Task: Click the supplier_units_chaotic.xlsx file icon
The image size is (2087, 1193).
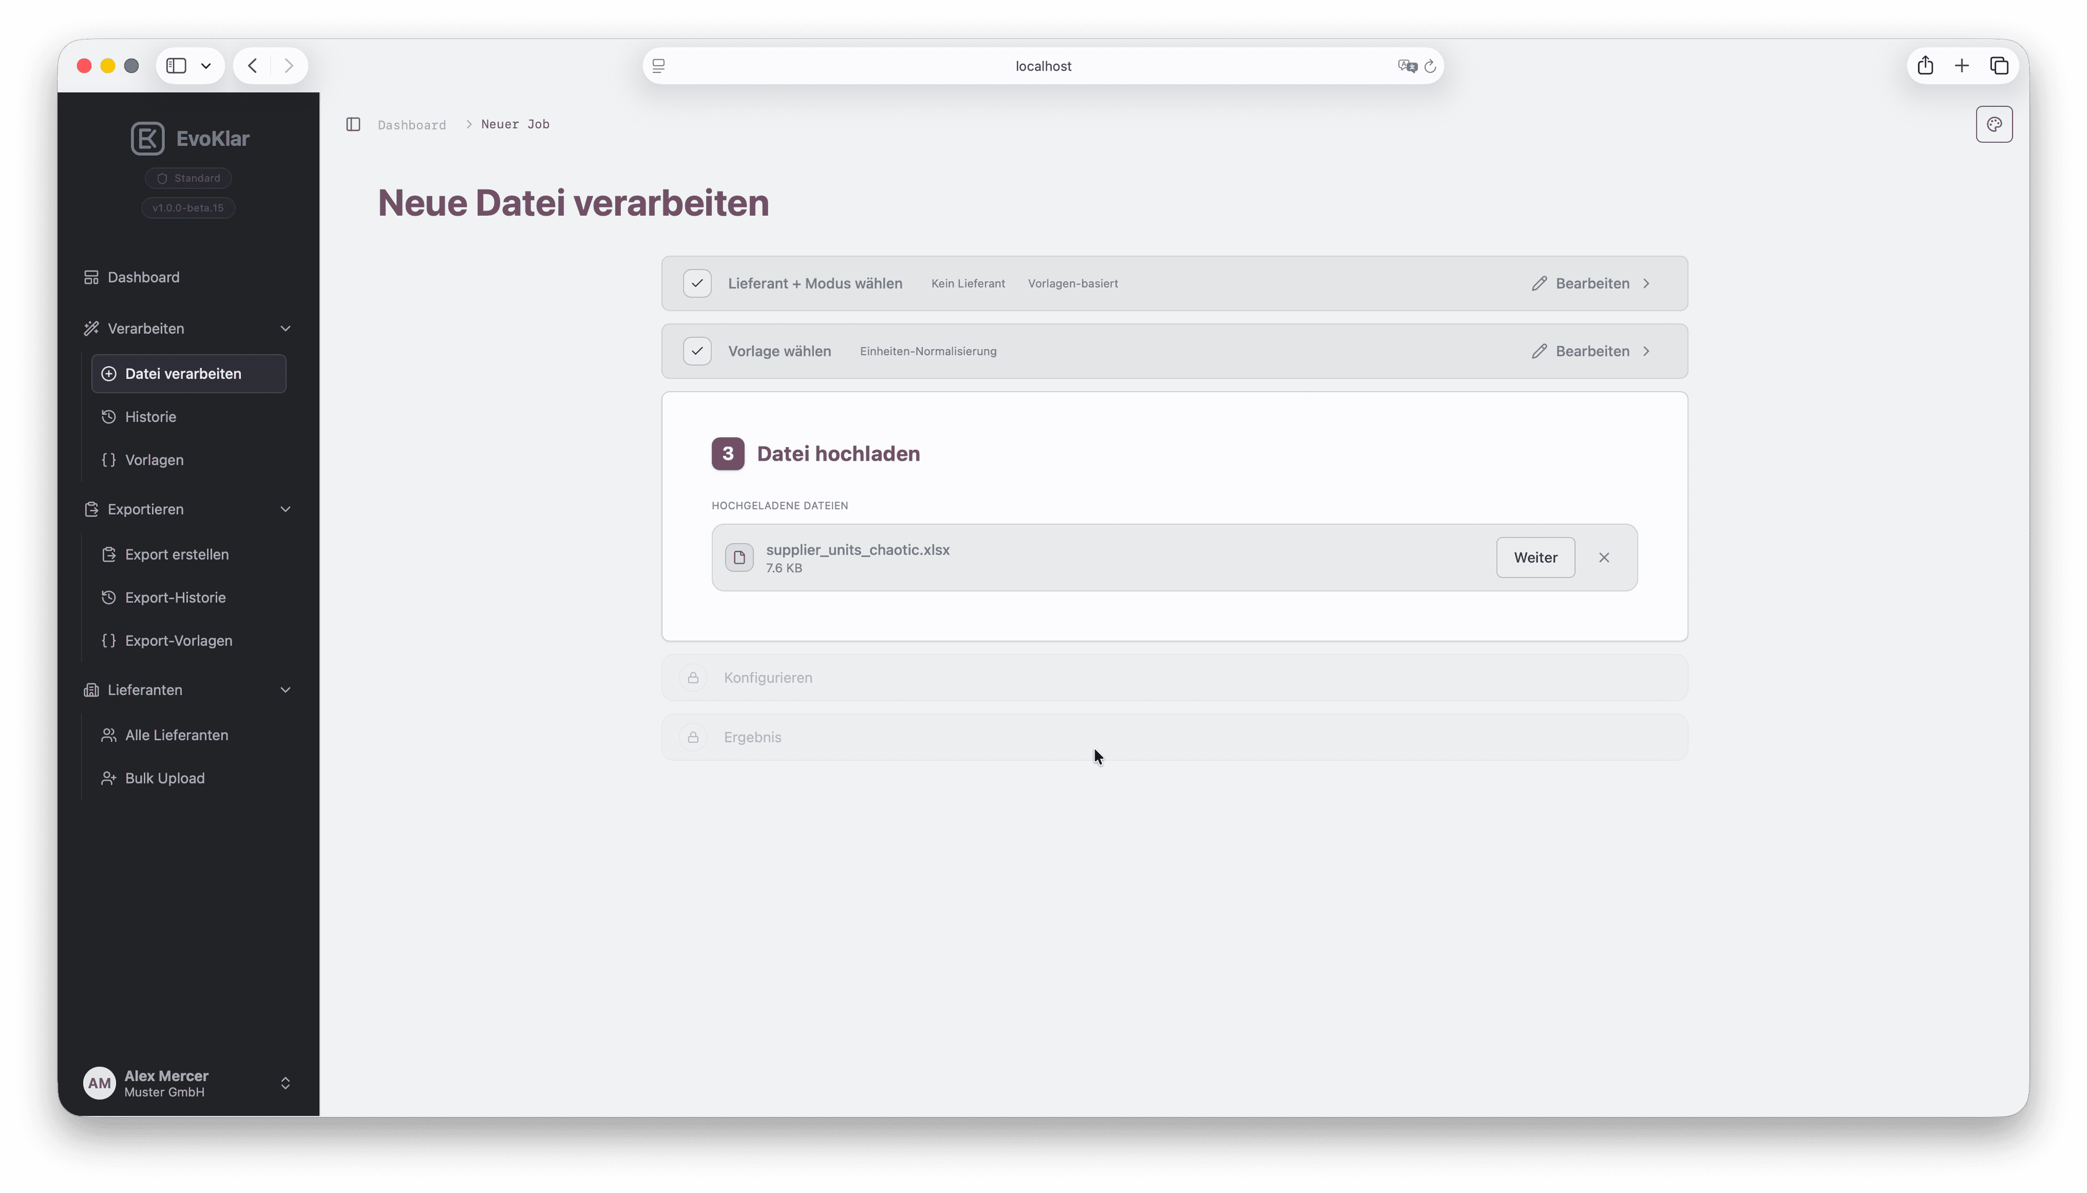Action: point(739,557)
